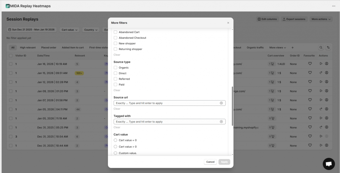Click the Source url text input field
The image size is (340, 173).
coord(166,103)
